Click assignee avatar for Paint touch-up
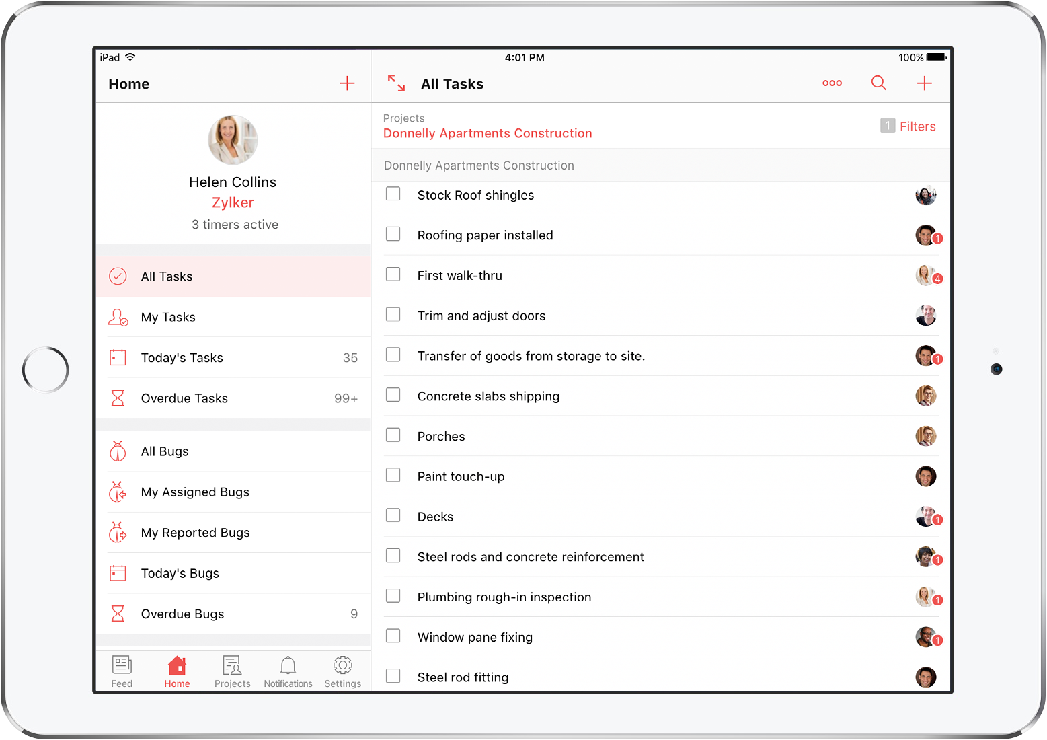 (x=926, y=476)
